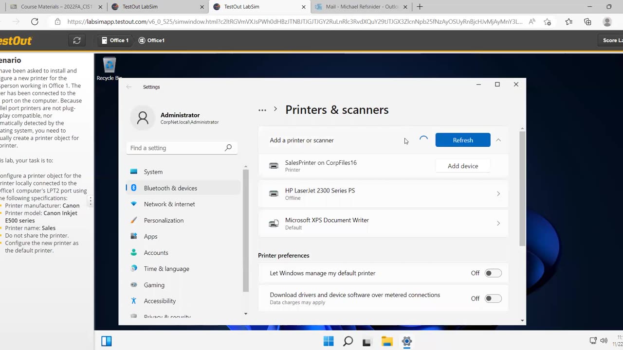Click the browser address bar URL
This screenshot has height=350, width=623.
[x=294, y=21]
